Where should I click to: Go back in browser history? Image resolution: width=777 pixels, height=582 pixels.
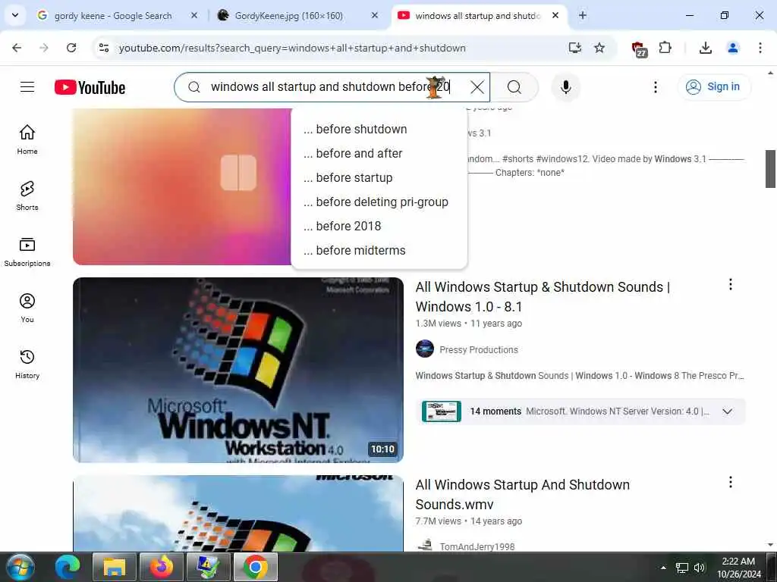[x=17, y=48]
